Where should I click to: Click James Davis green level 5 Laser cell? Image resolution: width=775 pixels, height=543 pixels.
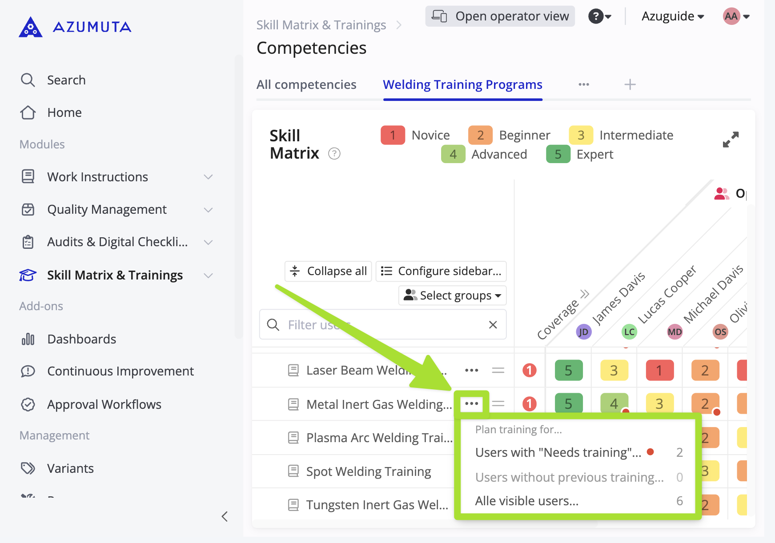[568, 370]
